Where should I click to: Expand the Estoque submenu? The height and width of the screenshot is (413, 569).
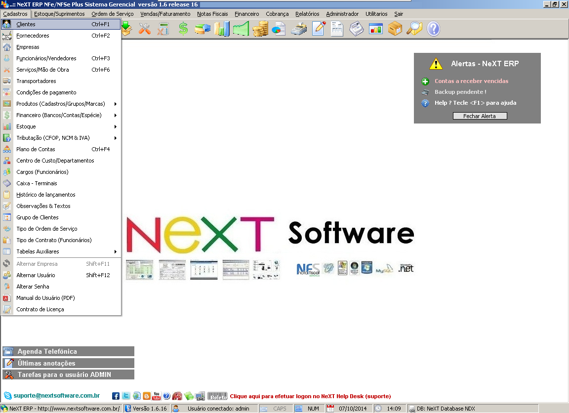pos(59,126)
